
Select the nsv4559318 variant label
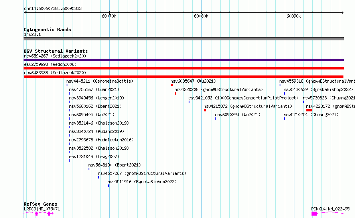[x=317, y=81]
